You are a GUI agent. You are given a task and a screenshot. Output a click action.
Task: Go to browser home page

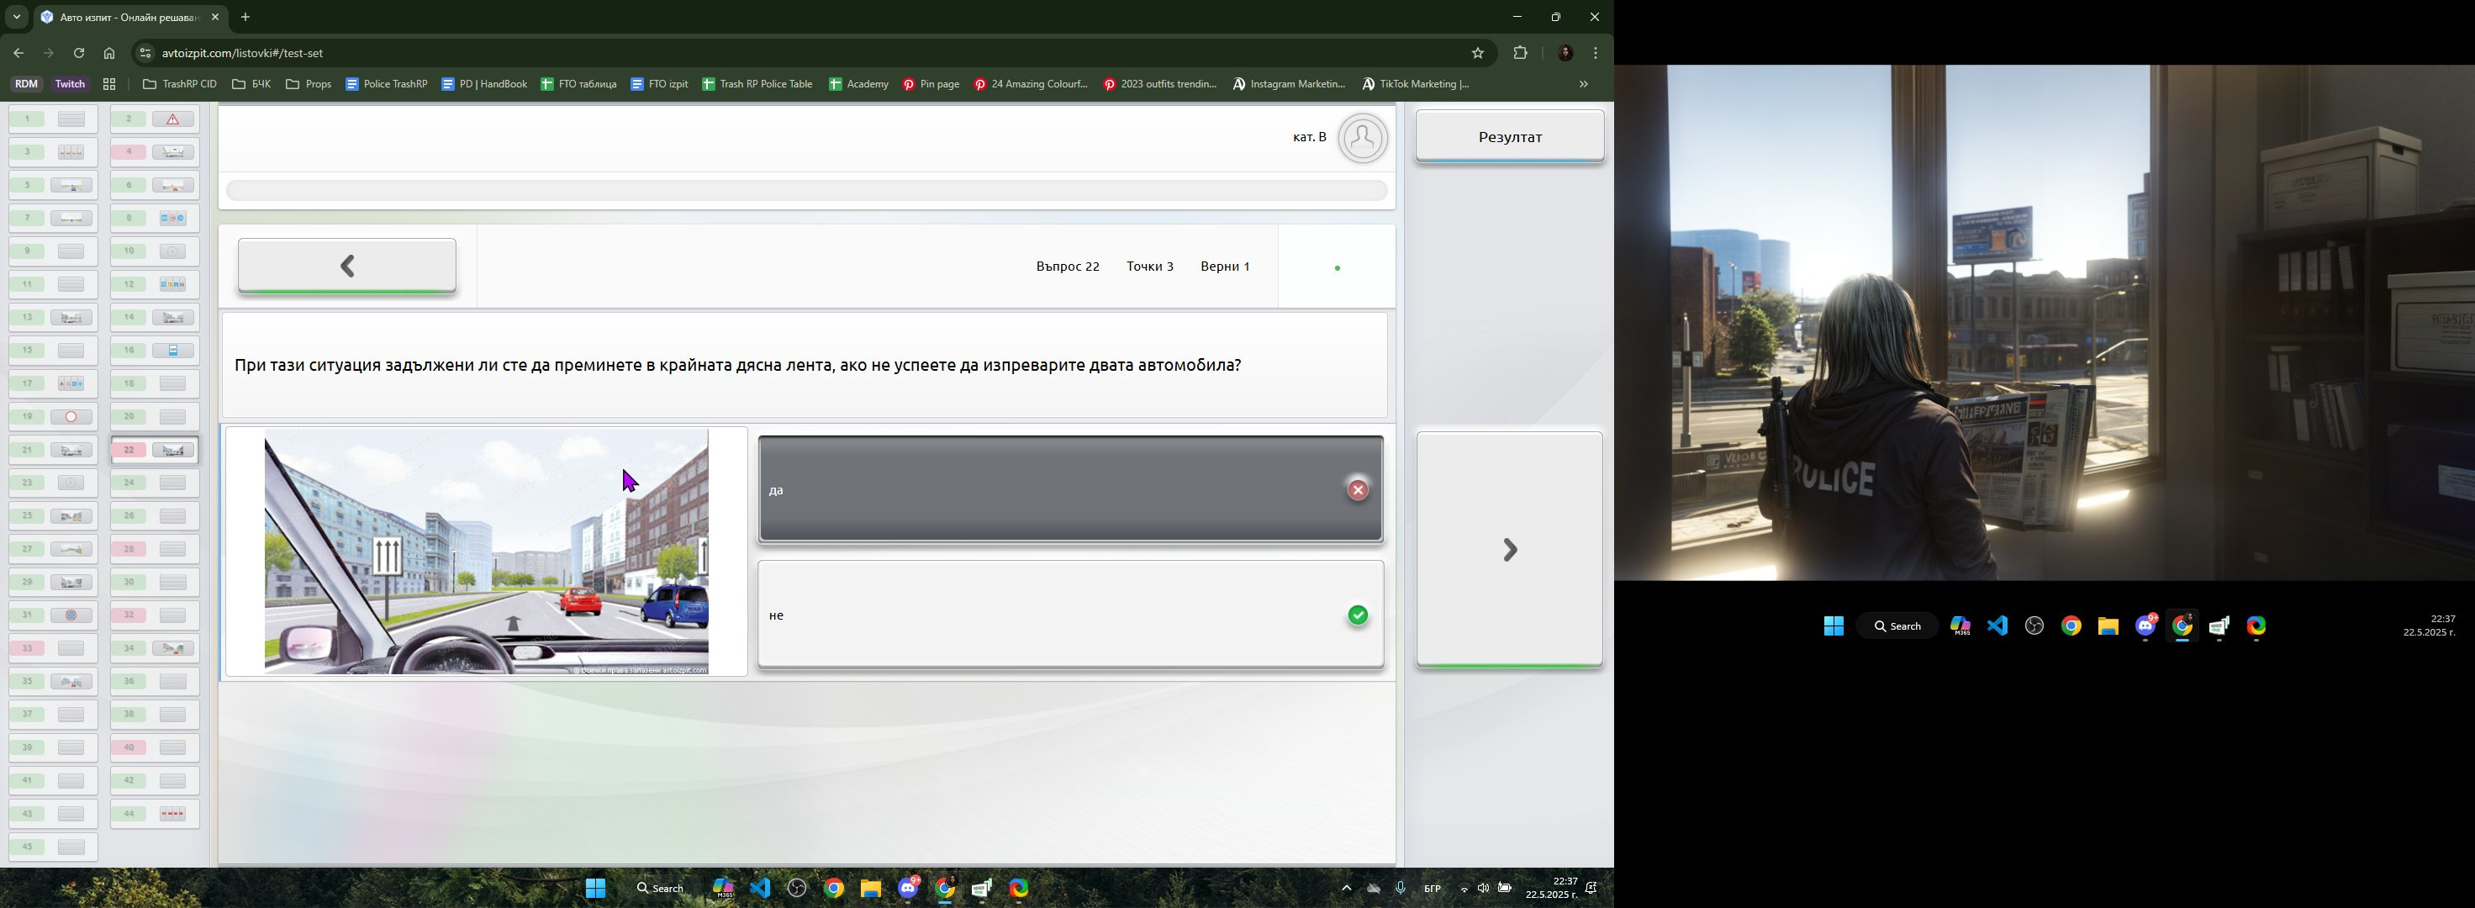109,54
